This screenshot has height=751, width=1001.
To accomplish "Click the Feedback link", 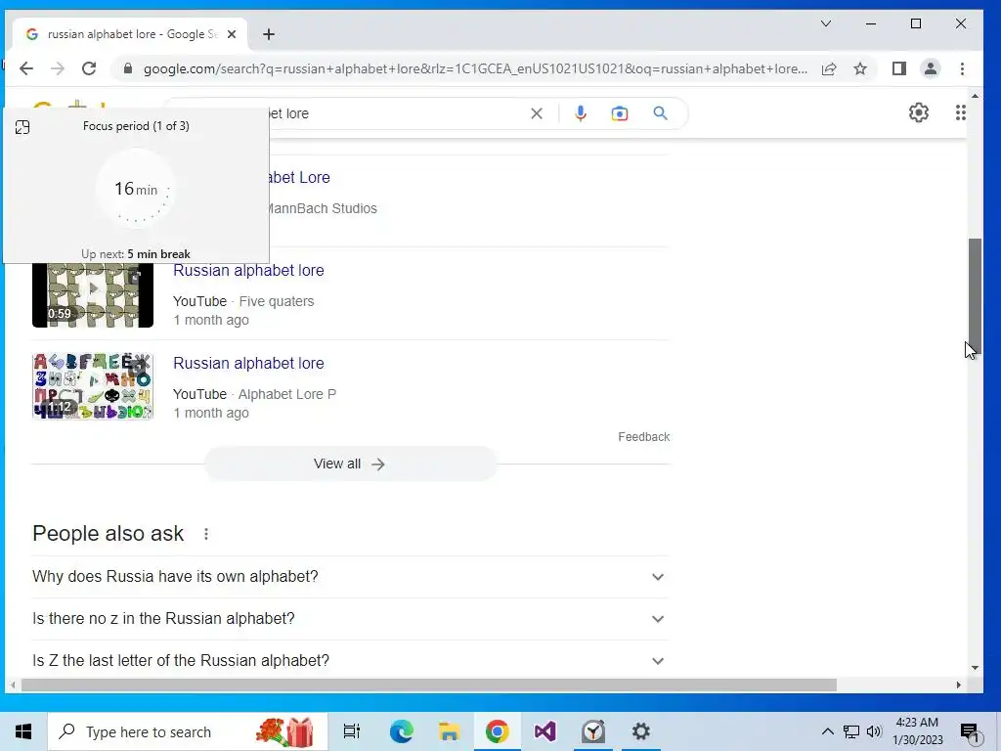I will pyautogui.click(x=643, y=437).
